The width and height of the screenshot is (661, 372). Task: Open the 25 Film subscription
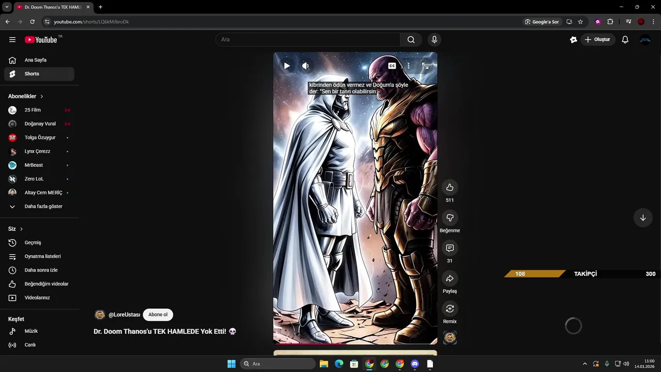pyautogui.click(x=39, y=110)
